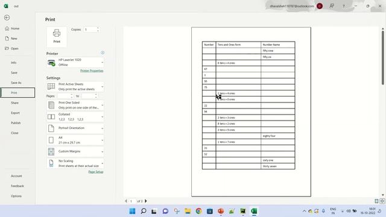Click the printer info icon
Screen dimensions: 386x217
pyautogui.click(x=103, y=52)
